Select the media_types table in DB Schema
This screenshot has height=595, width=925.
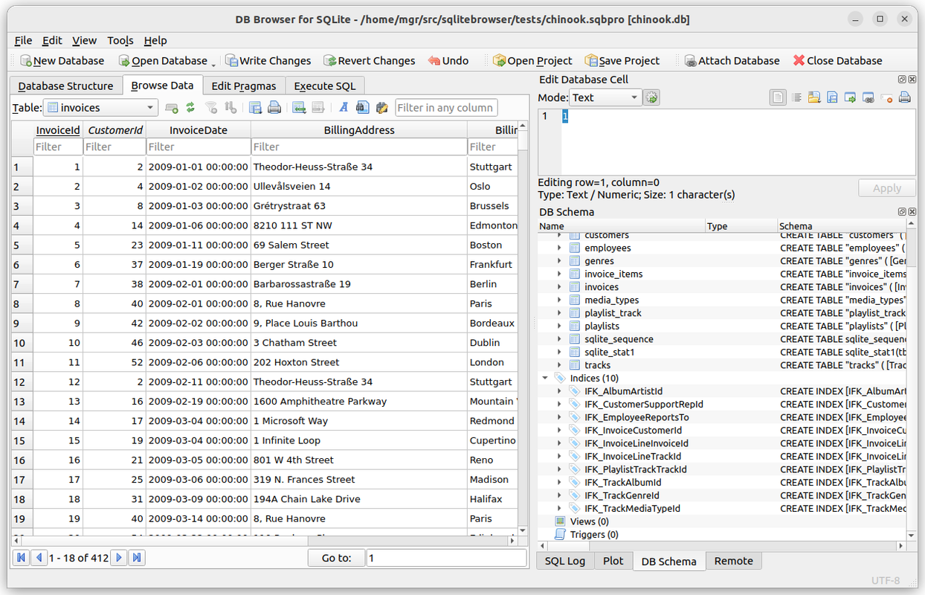tap(611, 300)
